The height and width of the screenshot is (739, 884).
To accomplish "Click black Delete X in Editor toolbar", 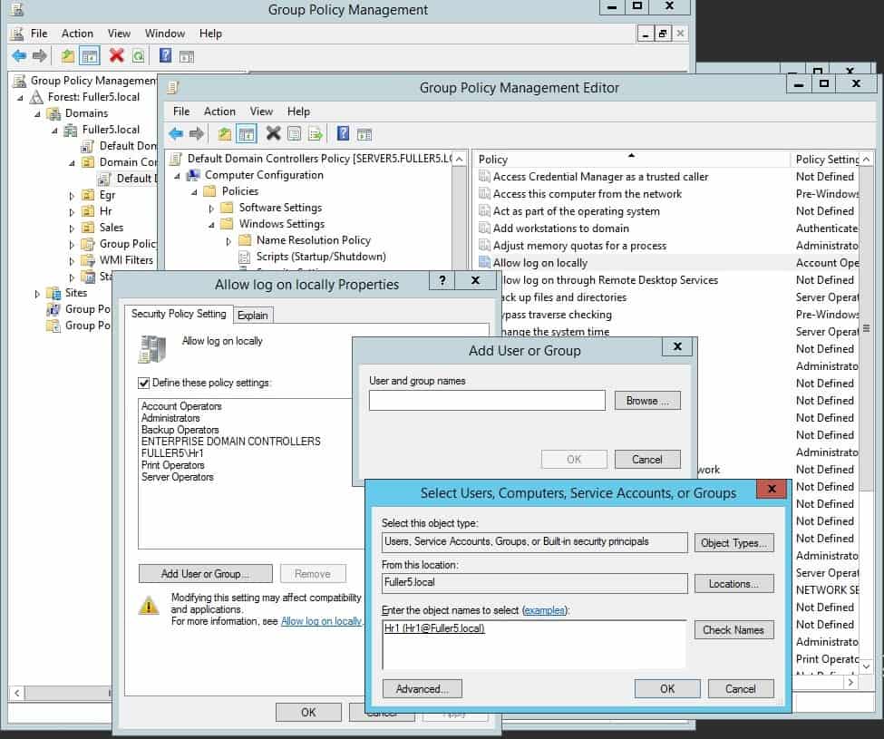I will click(x=274, y=133).
